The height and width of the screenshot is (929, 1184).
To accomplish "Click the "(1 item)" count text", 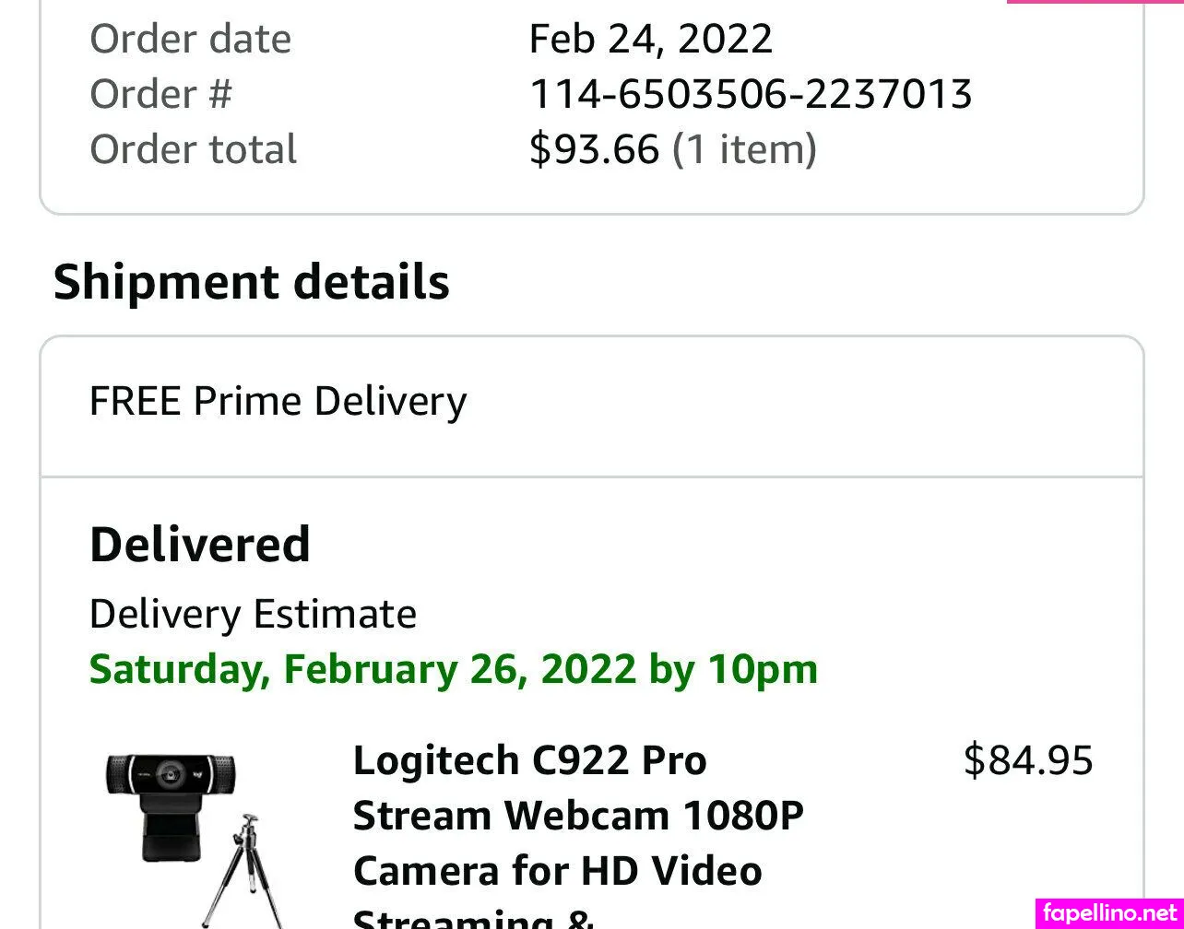I will coord(744,149).
